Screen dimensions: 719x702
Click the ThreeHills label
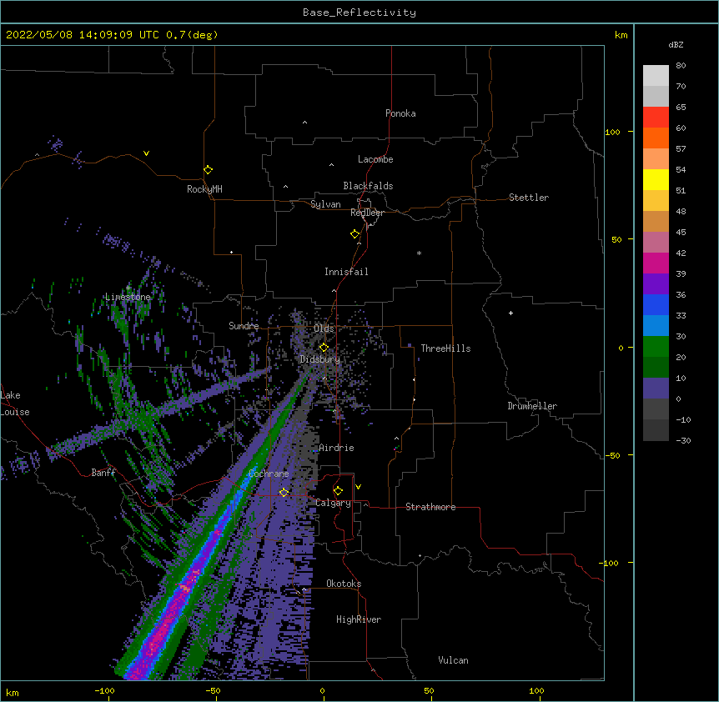445,348
